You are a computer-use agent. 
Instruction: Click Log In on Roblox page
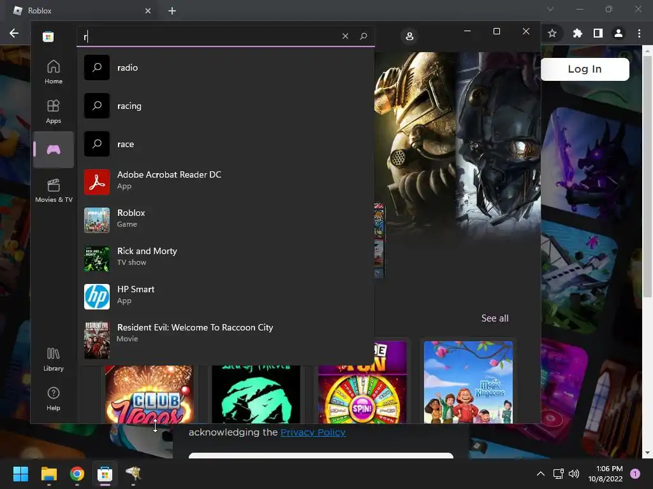coord(585,69)
